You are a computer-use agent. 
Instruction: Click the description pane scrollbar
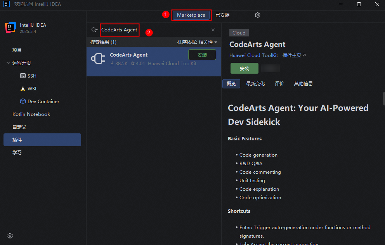[384, 98]
